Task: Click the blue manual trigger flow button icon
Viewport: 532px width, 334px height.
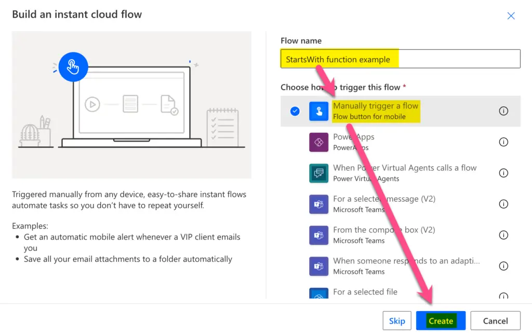Action: (x=318, y=110)
